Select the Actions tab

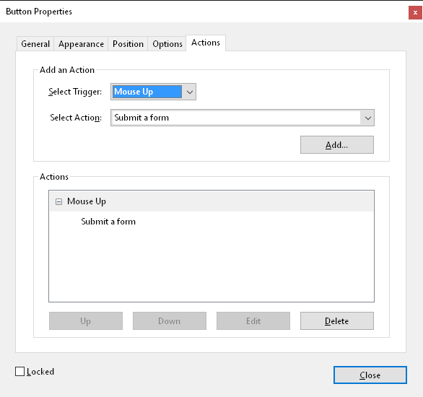pos(206,43)
